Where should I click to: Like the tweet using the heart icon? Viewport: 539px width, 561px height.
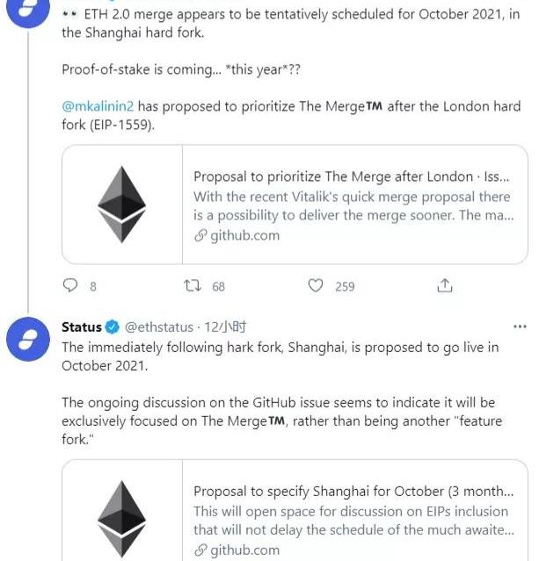(x=317, y=285)
